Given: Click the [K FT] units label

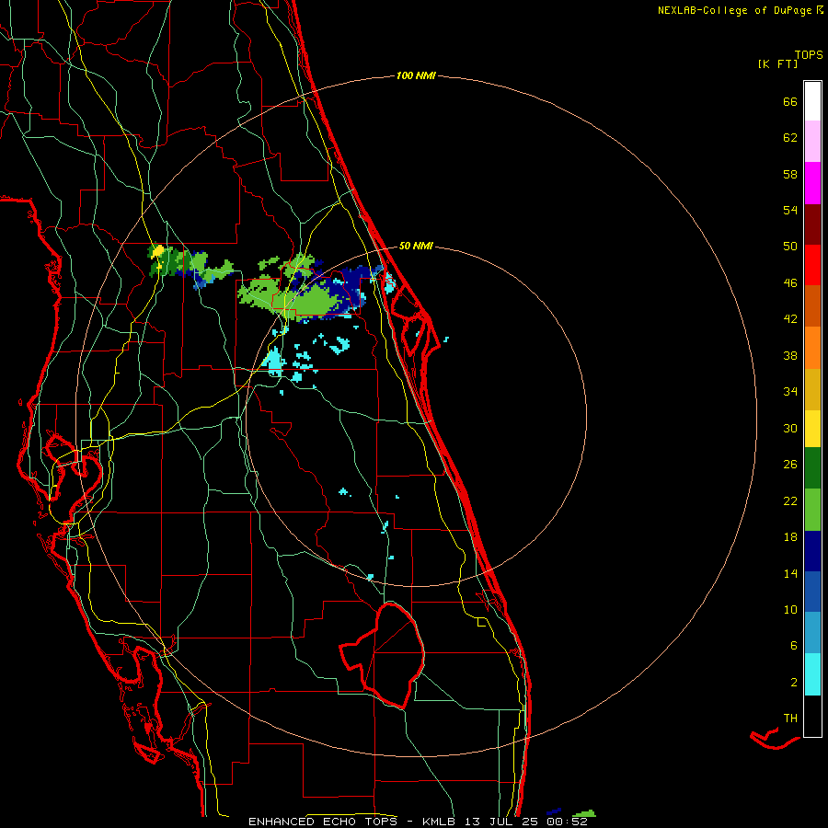Looking at the screenshot, I should pyautogui.click(x=777, y=63).
